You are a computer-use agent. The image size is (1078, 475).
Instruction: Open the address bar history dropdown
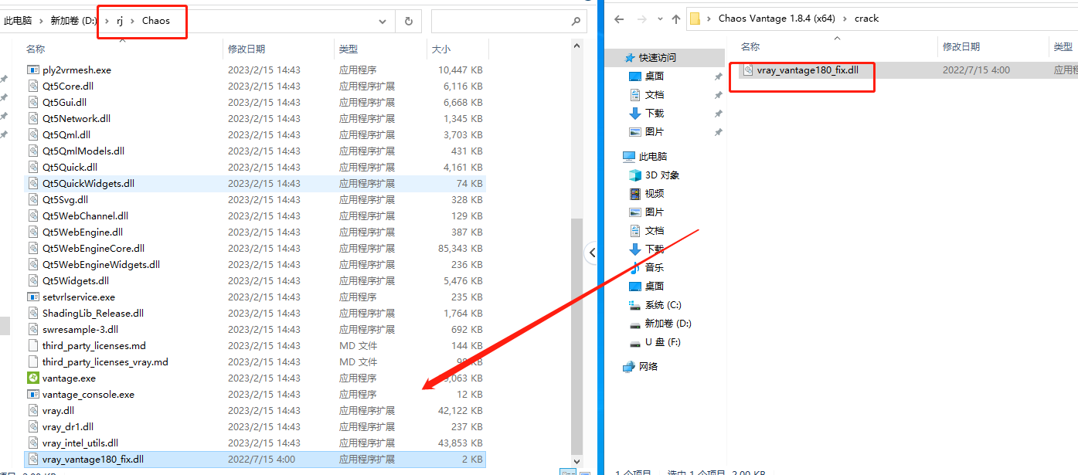(383, 21)
